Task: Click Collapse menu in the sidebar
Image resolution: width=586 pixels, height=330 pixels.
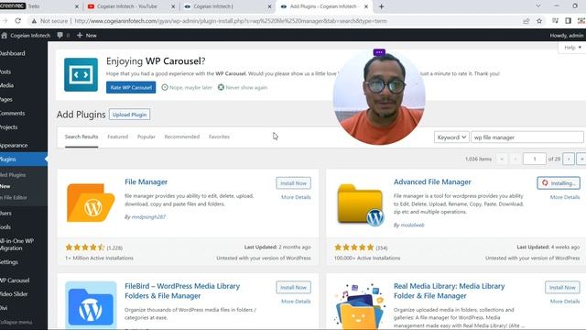Action: [x=16, y=322]
